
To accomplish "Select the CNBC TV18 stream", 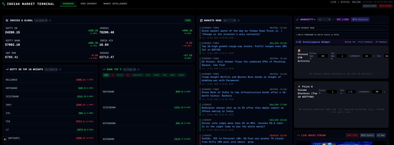I will point(352,135).
